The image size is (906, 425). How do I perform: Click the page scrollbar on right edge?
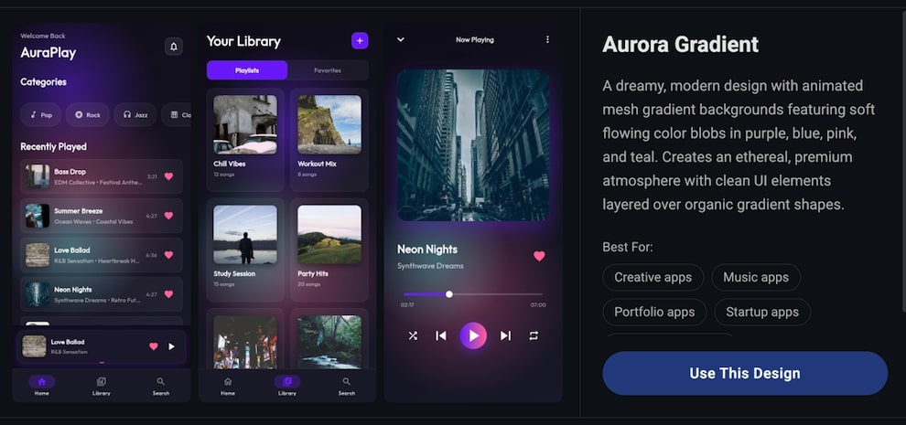tap(902, 162)
